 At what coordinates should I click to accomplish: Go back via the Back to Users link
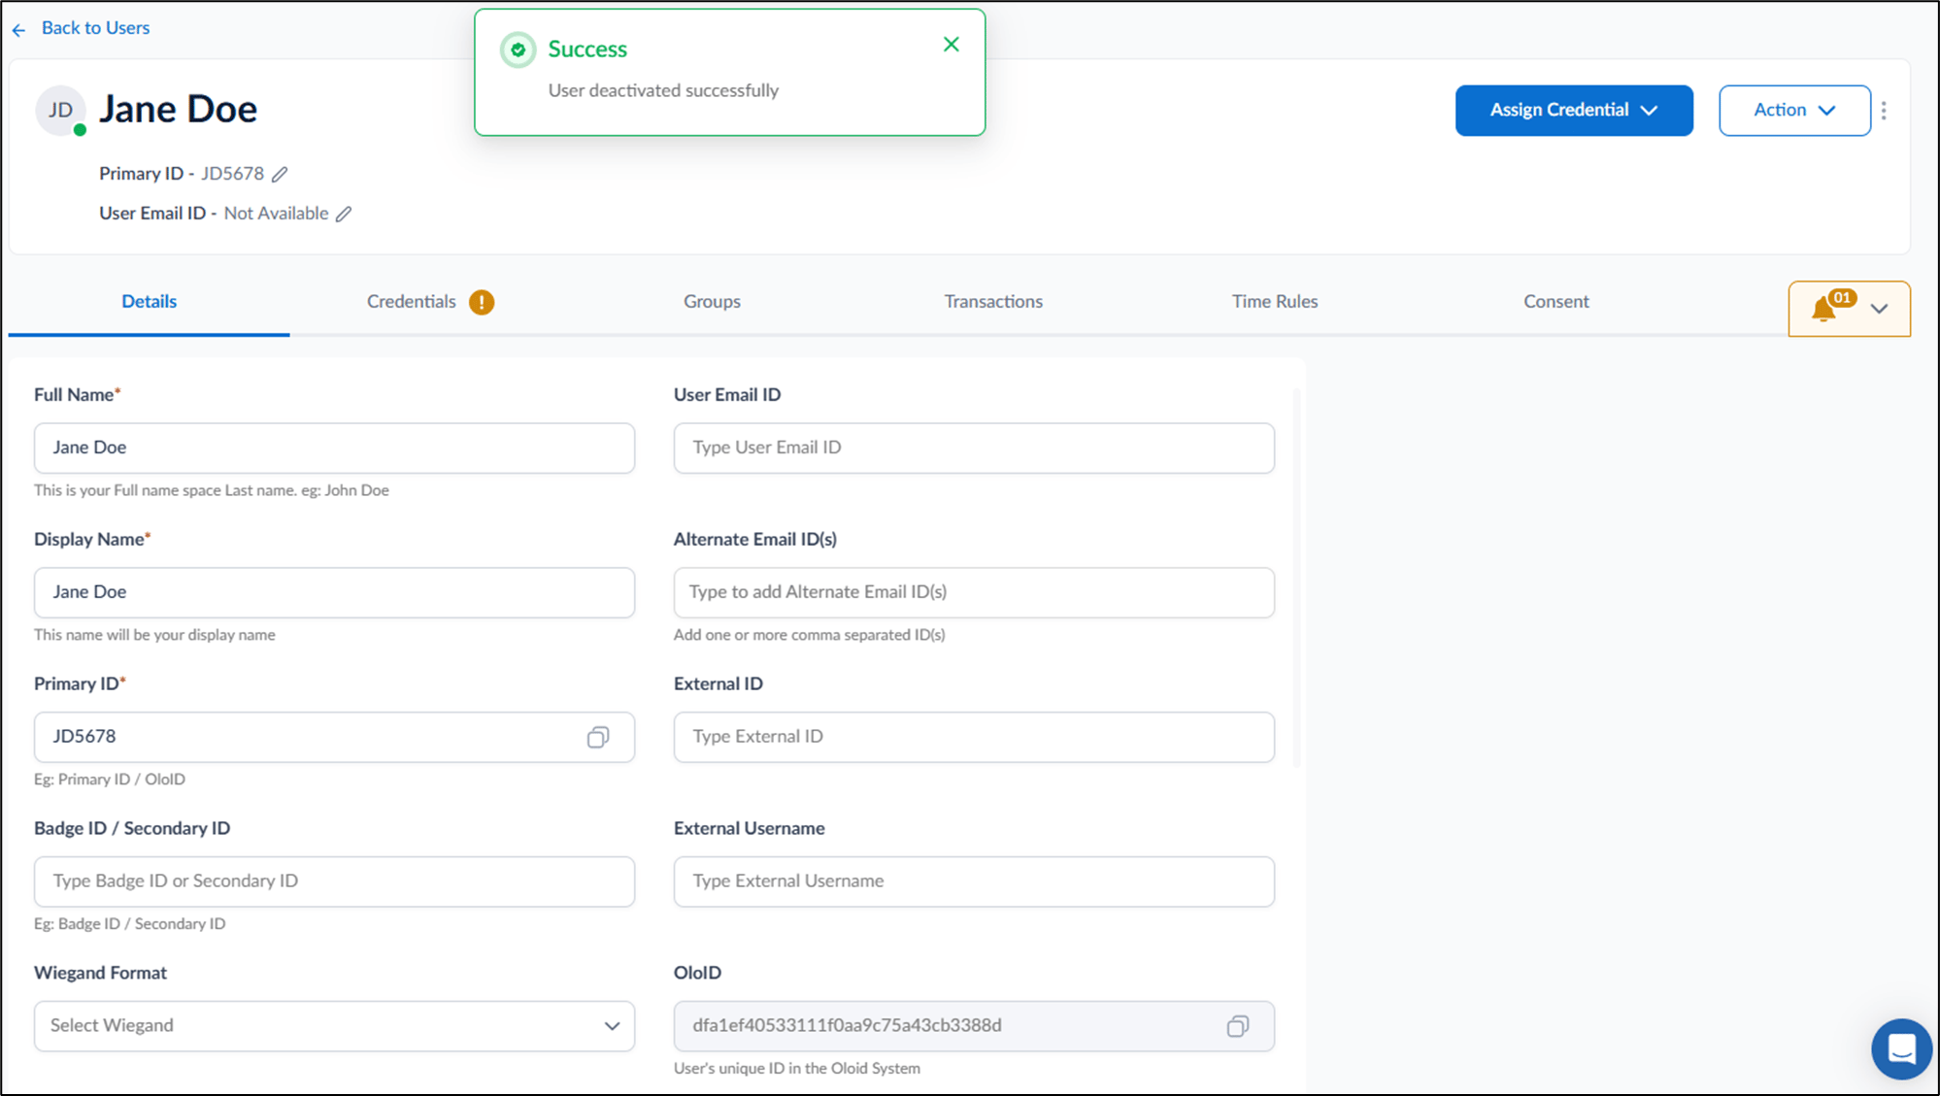pyautogui.click(x=95, y=28)
